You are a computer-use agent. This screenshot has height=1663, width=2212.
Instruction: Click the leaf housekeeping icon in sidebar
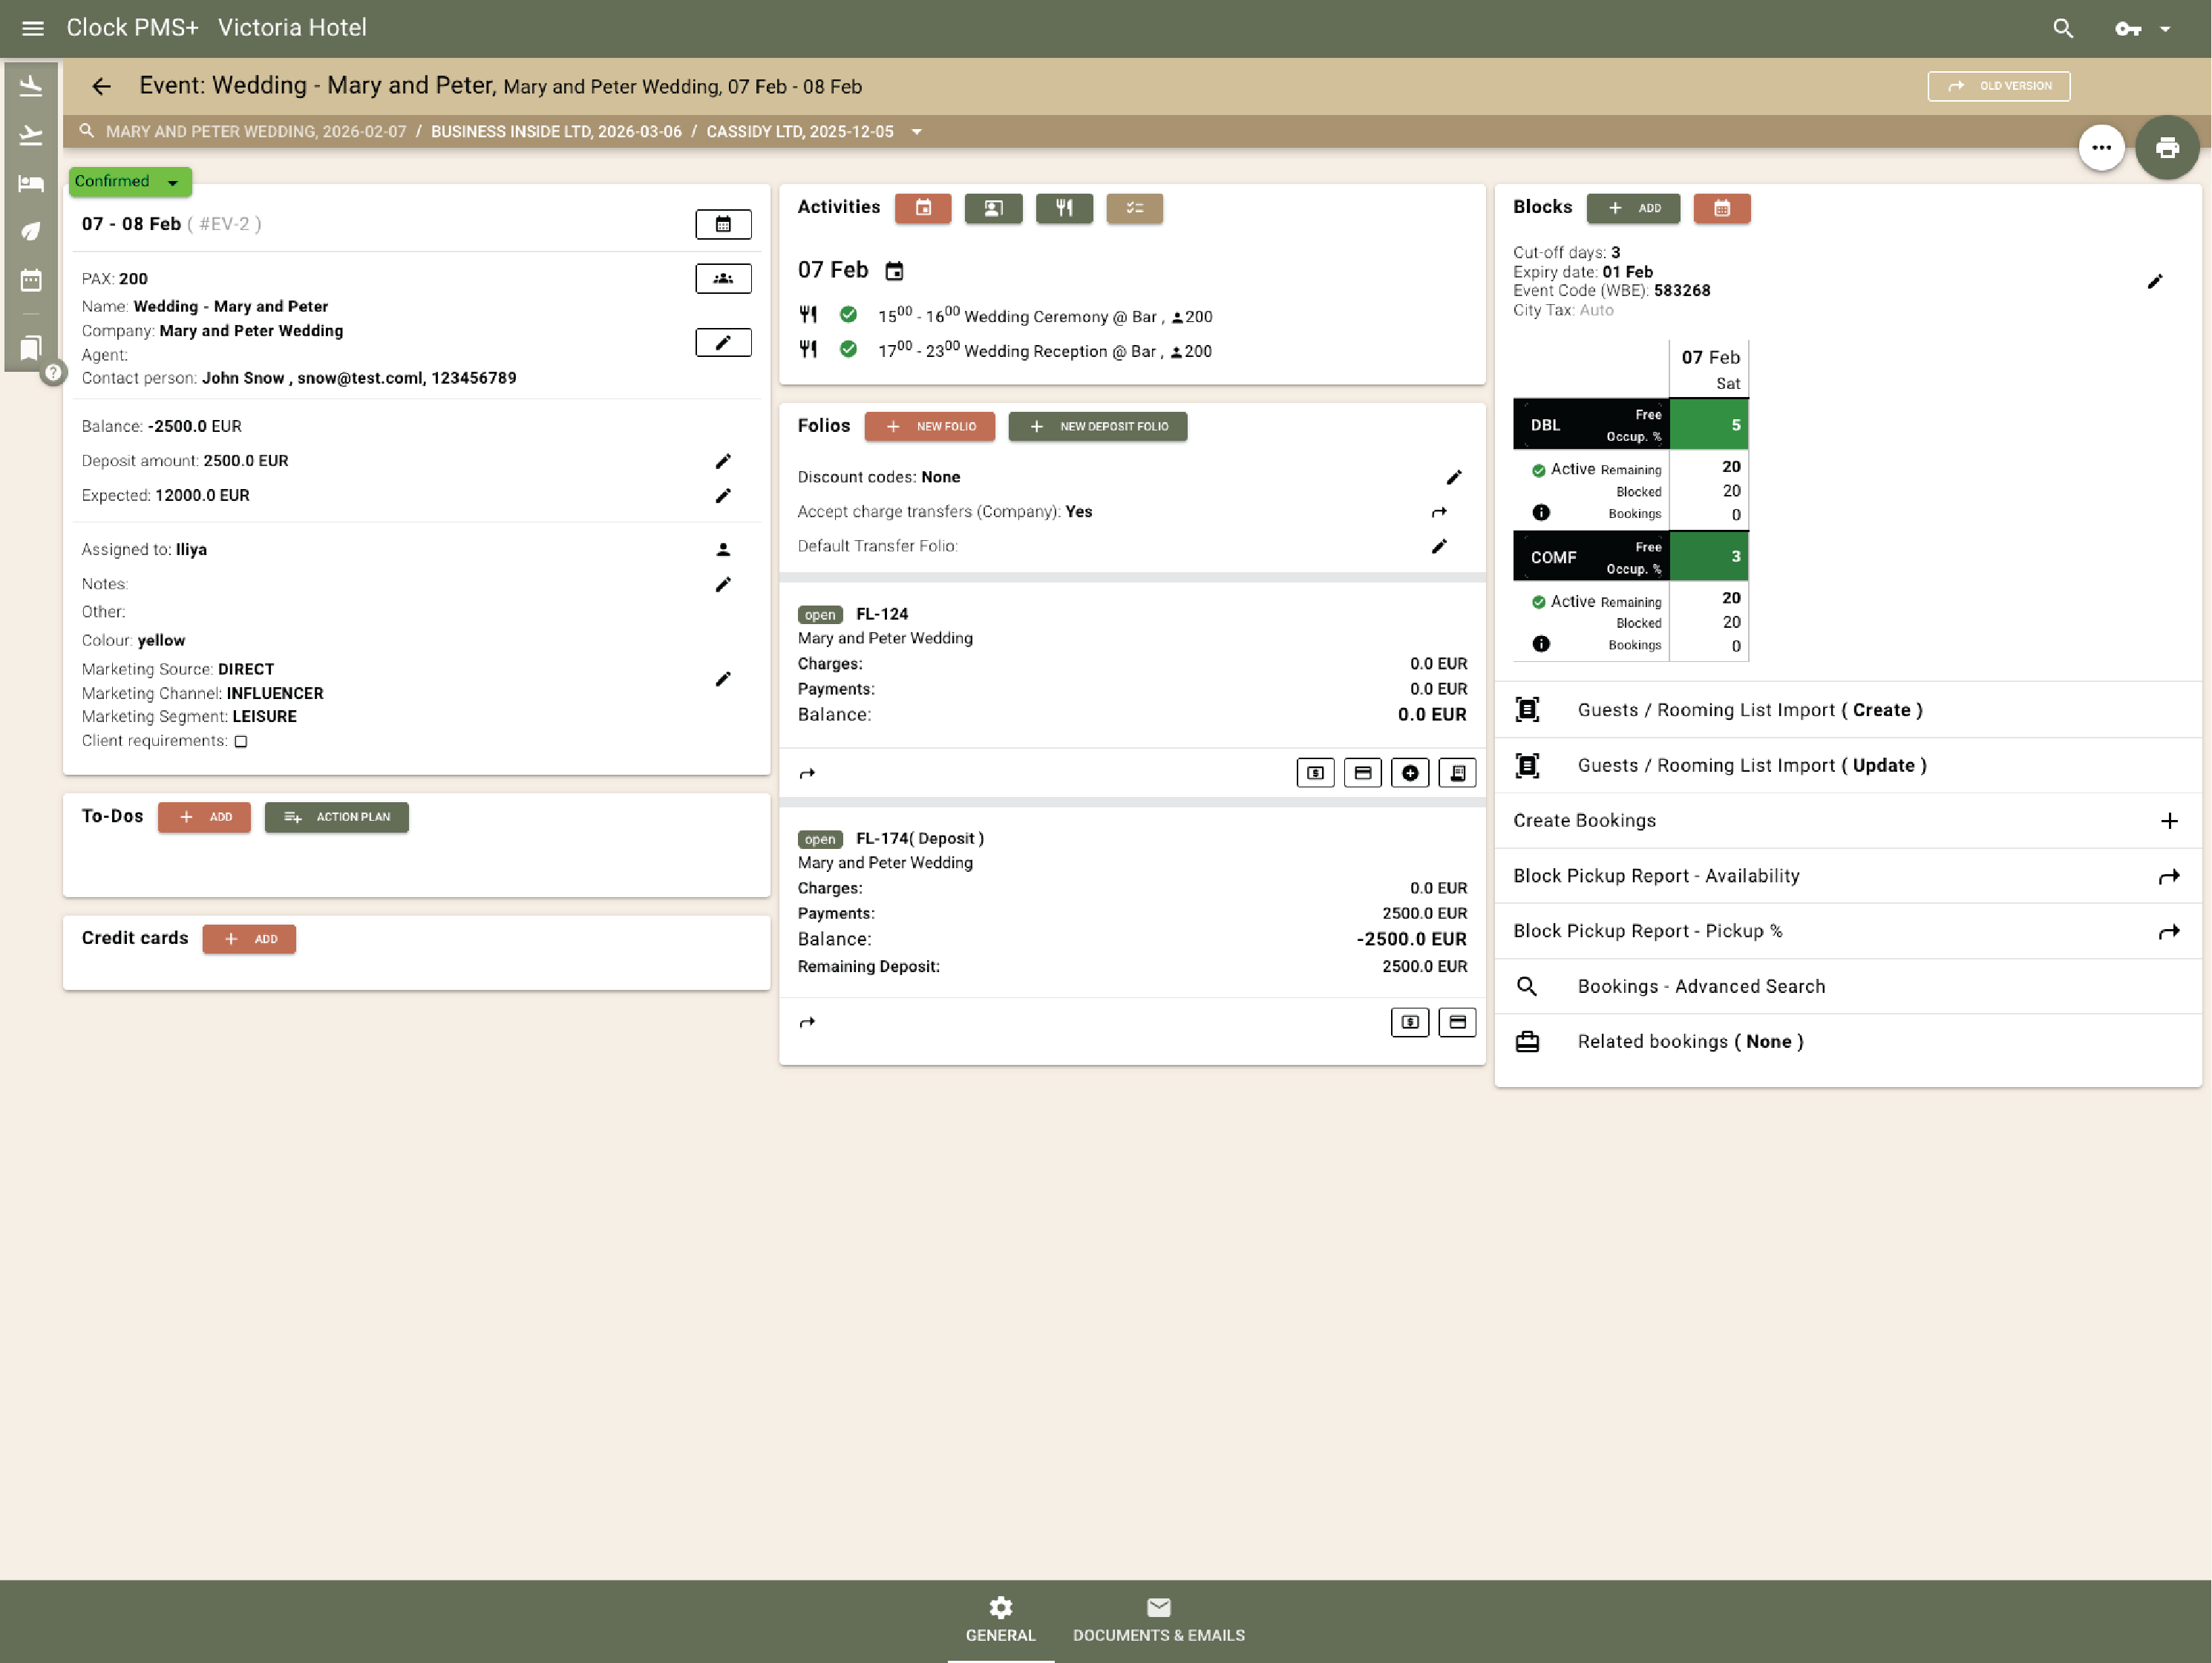30,231
